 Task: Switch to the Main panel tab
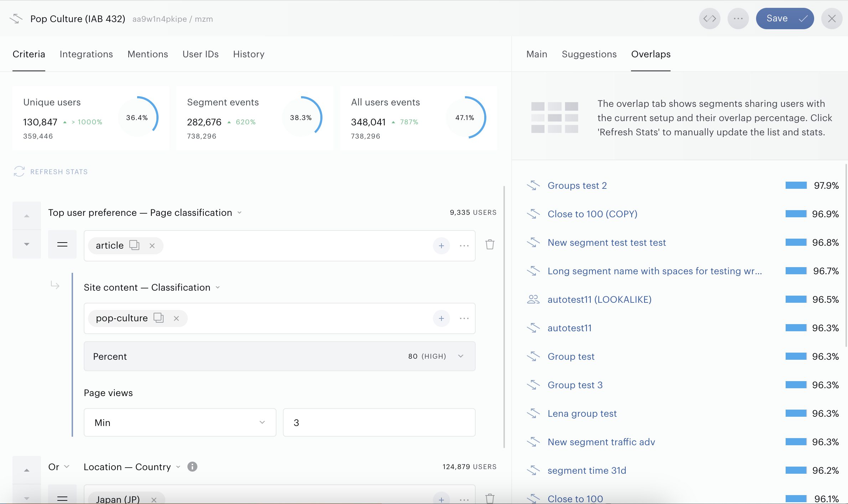pos(537,54)
